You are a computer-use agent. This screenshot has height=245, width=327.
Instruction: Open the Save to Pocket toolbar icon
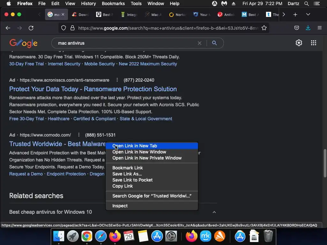tap(297, 28)
